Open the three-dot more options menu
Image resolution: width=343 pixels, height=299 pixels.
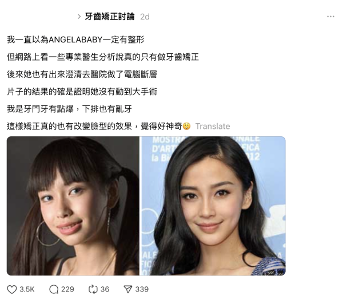point(330,17)
